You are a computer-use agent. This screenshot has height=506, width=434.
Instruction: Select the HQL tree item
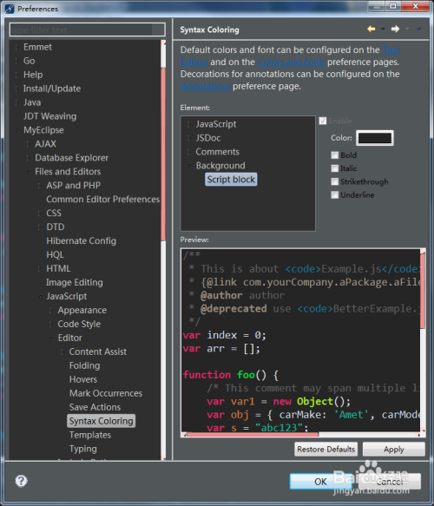click(55, 255)
